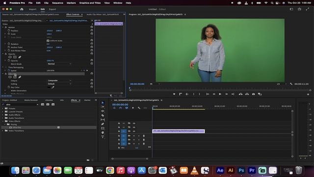This screenshot has width=314, height=177.
Task: Switch to the Export workspace
Action: pos(52,9)
